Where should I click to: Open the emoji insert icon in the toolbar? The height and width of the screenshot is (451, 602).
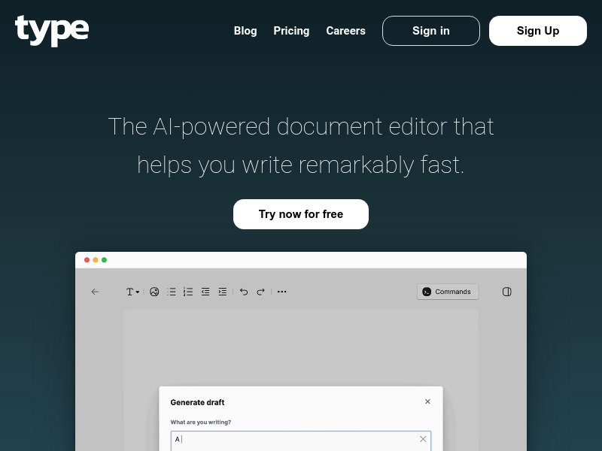tap(154, 292)
